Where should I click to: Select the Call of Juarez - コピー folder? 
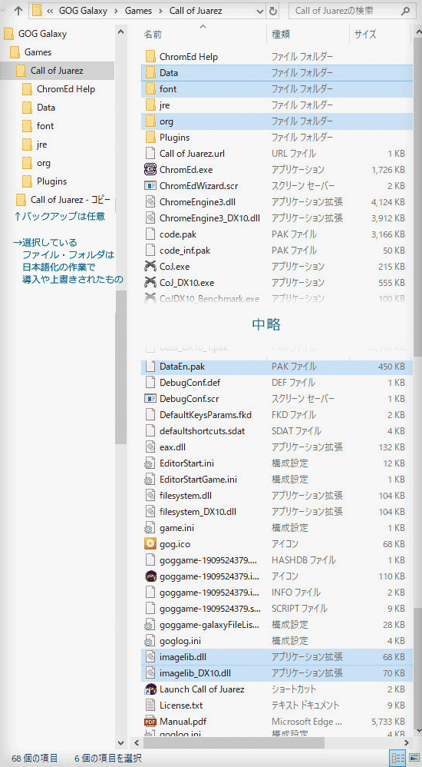tap(70, 200)
